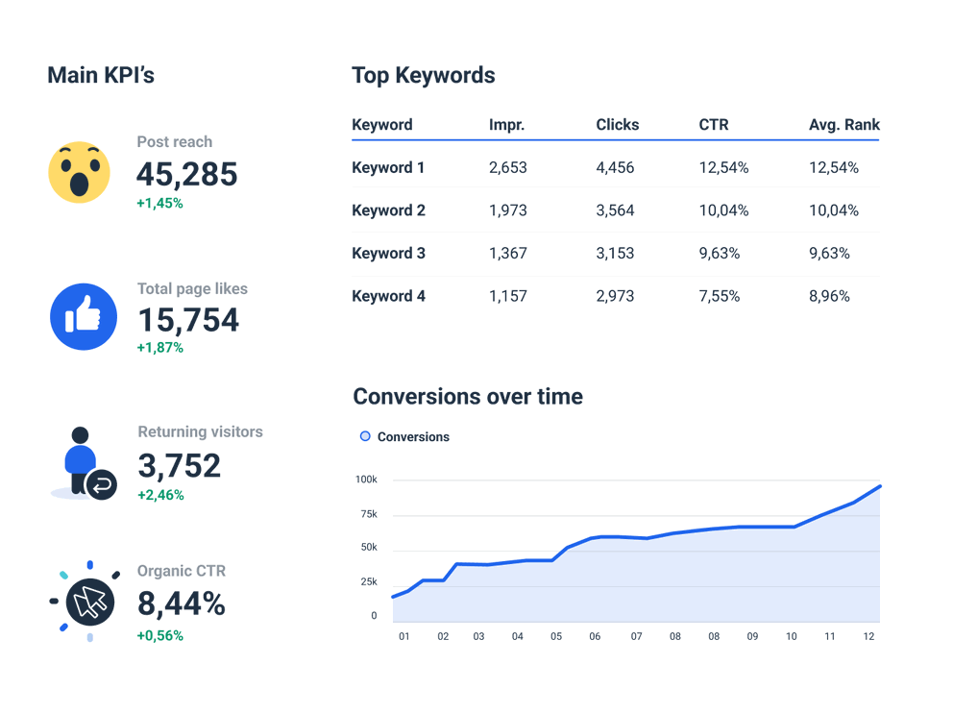
Task: Click the Conversions legend circle marker
Action: [363, 435]
